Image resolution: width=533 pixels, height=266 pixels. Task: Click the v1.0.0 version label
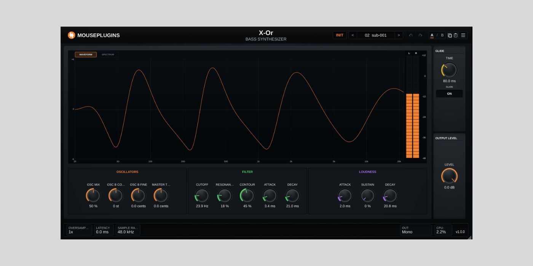460,232
